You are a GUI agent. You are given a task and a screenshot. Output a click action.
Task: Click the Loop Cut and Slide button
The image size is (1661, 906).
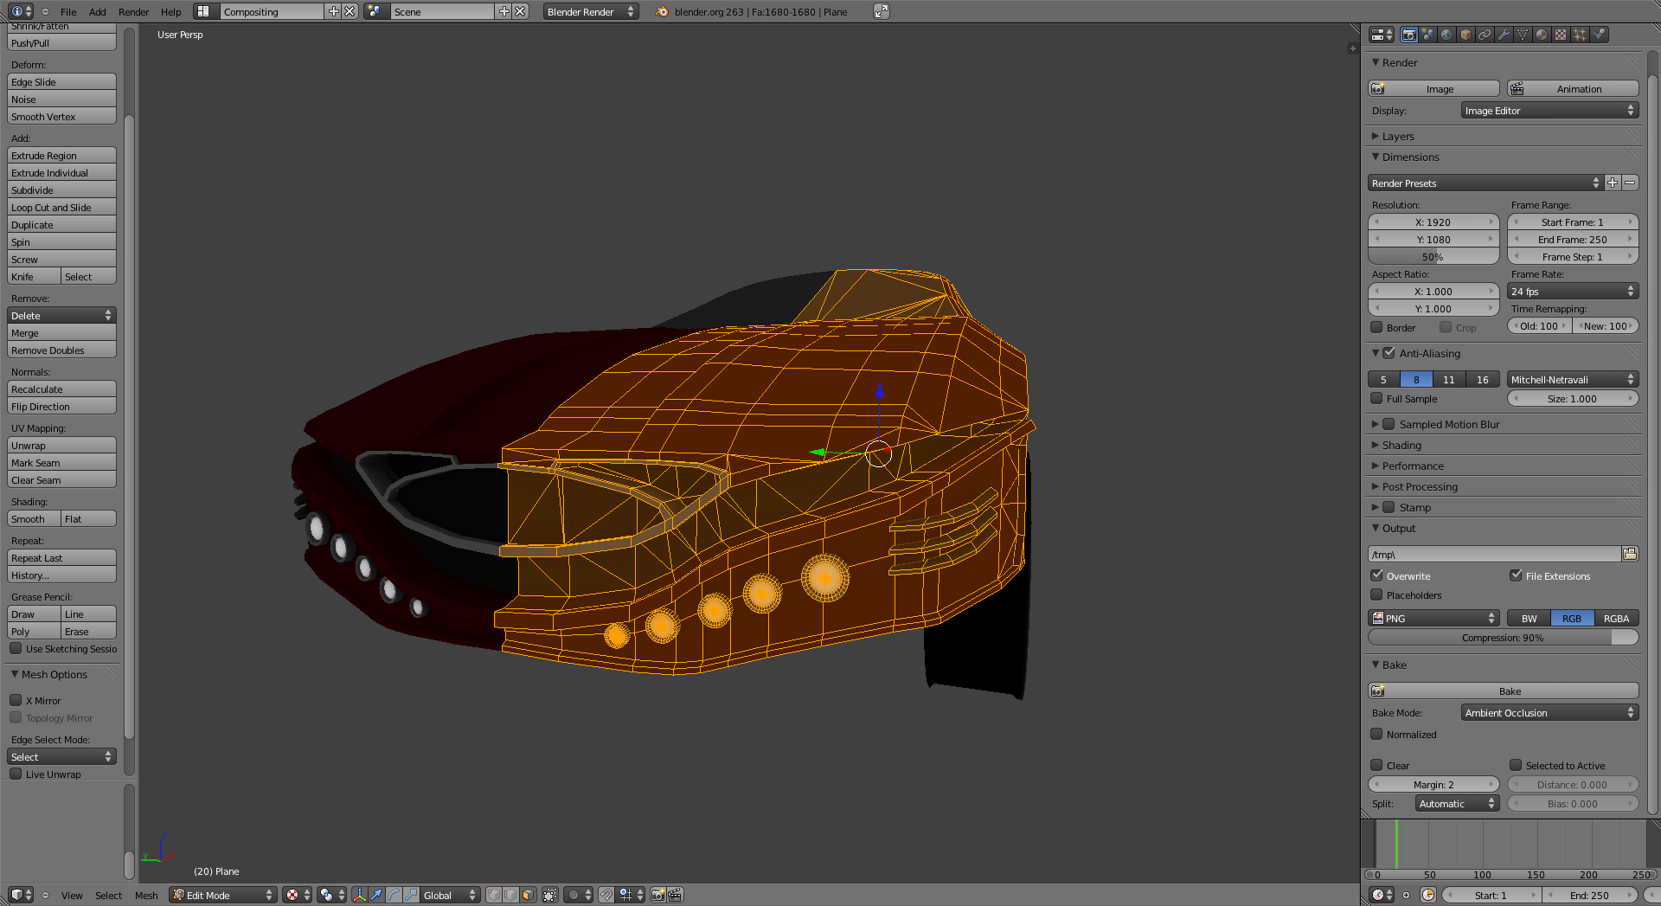pyautogui.click(x=61, y=208)
